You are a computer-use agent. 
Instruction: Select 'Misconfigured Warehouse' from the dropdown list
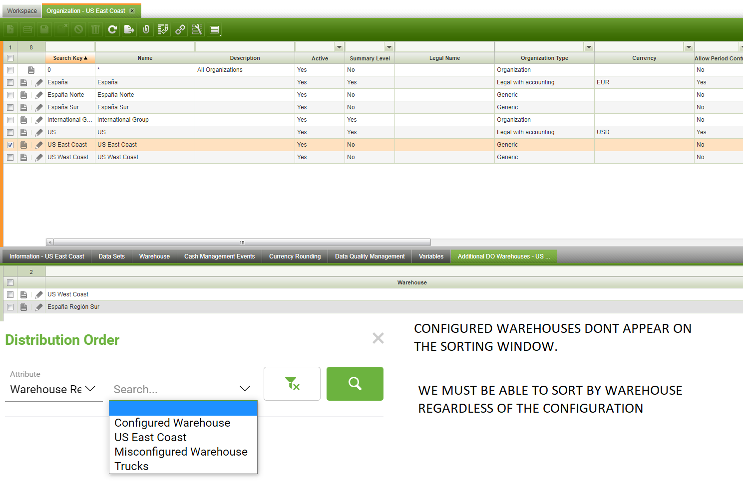point(183,452)
